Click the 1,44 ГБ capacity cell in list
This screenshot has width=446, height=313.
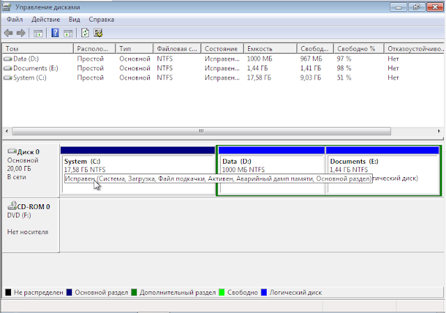[257, 68]
